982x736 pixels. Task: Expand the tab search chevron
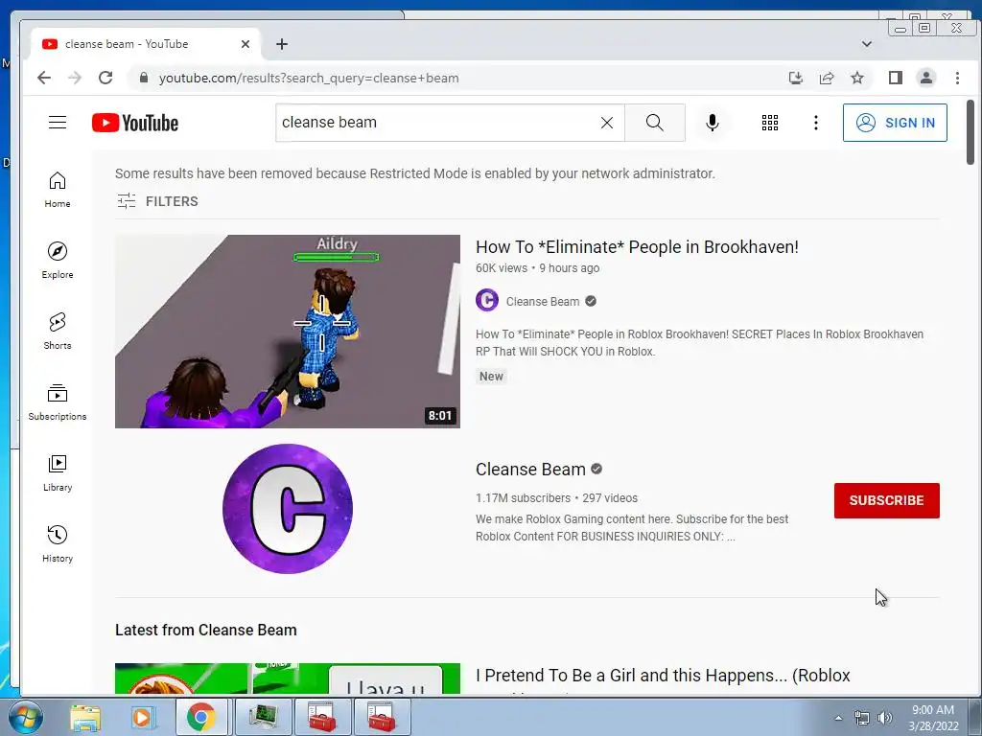pos(867,44)
